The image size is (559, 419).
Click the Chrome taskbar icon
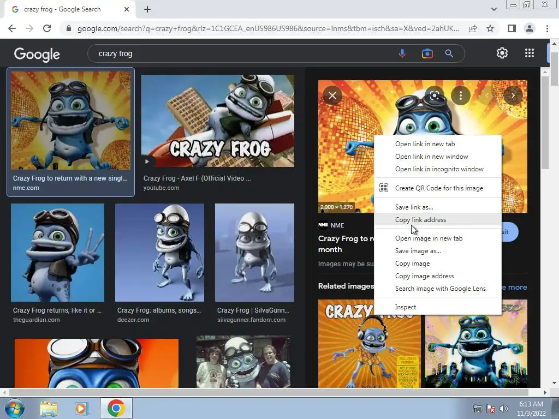tap(116, 408)
